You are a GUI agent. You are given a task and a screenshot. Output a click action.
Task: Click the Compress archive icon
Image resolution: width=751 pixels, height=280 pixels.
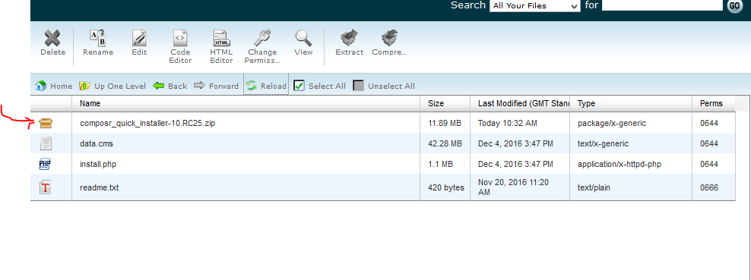(390, 38)
